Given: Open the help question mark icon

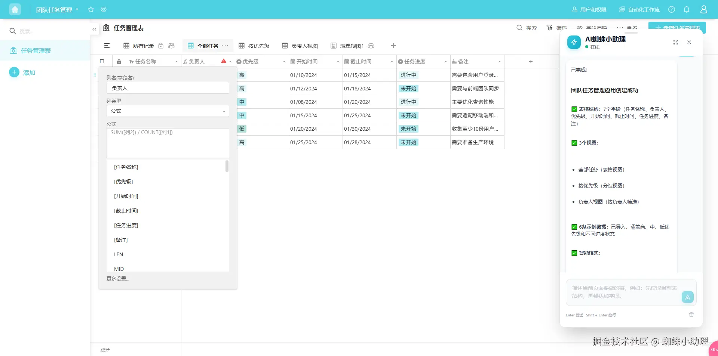Looking at the screenshot, I should (x=672, y=9).
